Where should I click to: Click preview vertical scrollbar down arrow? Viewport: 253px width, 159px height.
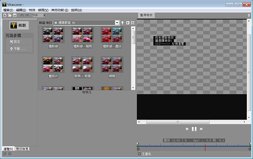tap(249, 117)
